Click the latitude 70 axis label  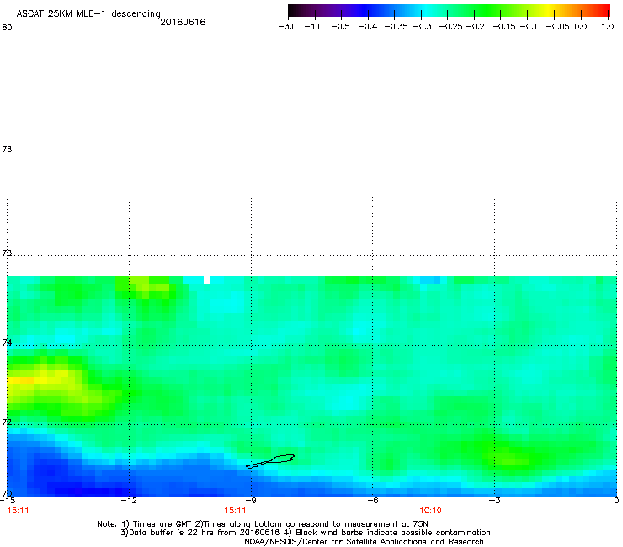(x=7, y=493)
